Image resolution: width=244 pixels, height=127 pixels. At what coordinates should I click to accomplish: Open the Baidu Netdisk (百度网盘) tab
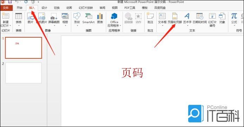click(x=160, y=8)
